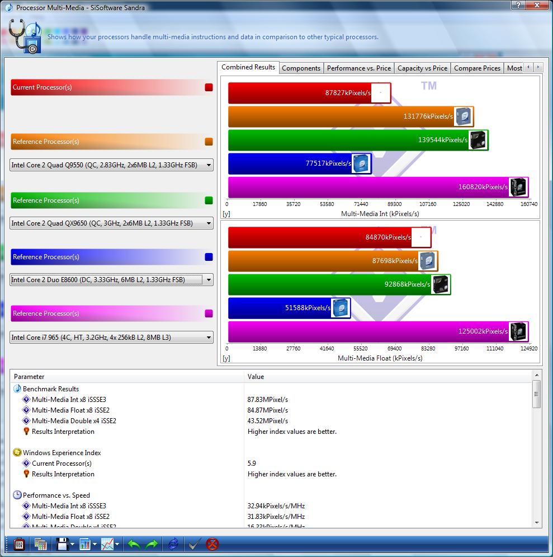
Task: Open the Core 2 Quad Q9550 dropdown
Action: [111, 165]
